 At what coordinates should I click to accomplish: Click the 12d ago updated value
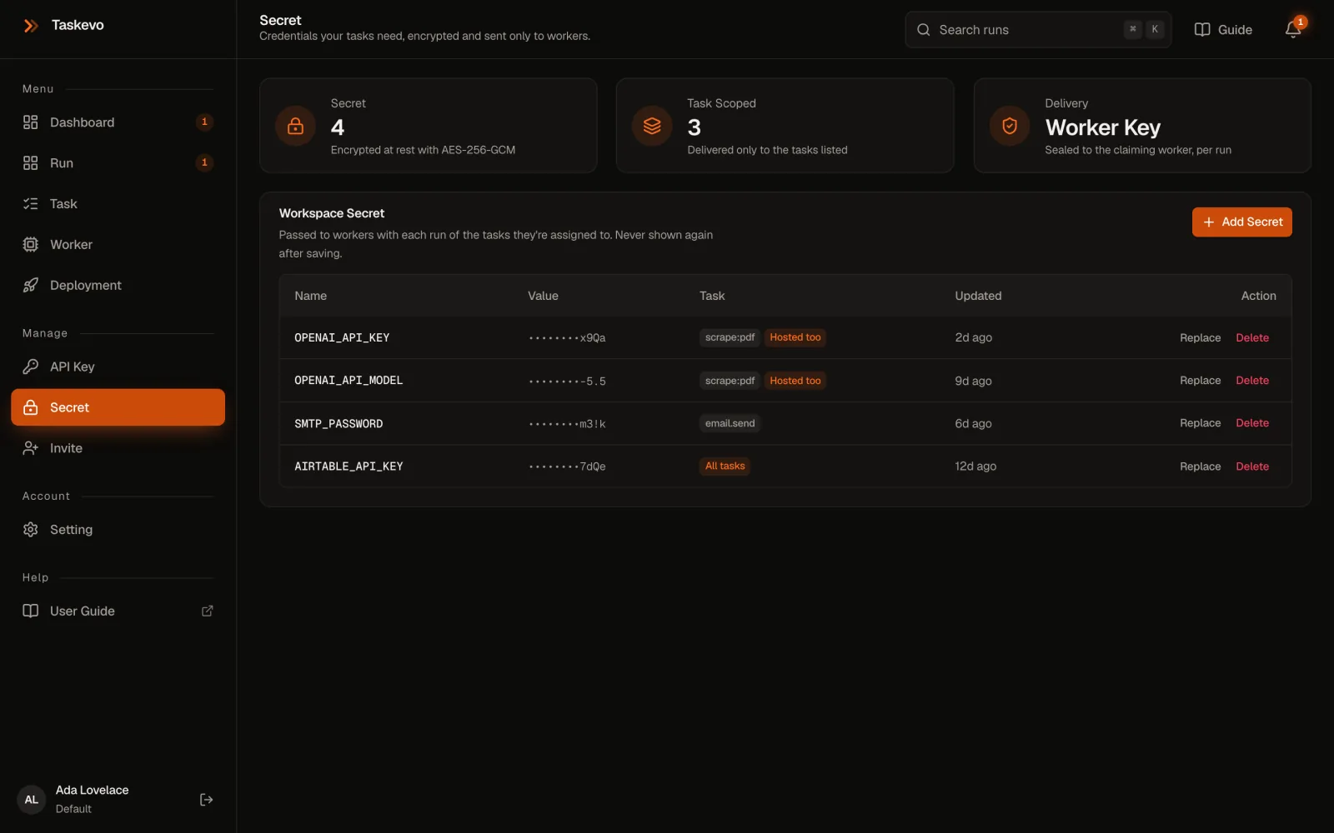[975, 466]
